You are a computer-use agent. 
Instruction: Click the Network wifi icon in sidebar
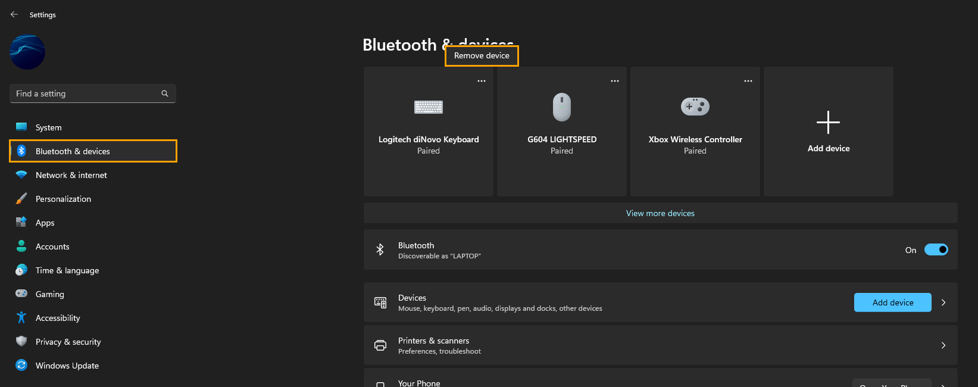point(21,174)
